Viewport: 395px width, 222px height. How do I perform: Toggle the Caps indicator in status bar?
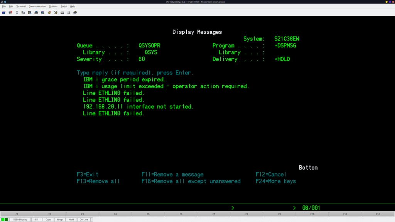point(48,219)
